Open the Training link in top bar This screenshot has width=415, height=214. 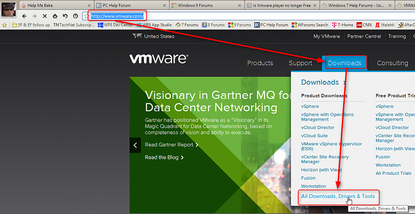tap(397, 36)
